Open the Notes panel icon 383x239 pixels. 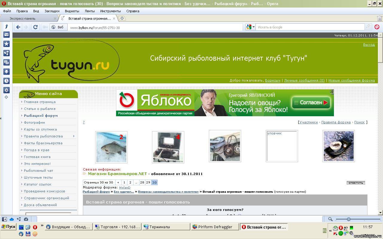click(x=6, y=62)
